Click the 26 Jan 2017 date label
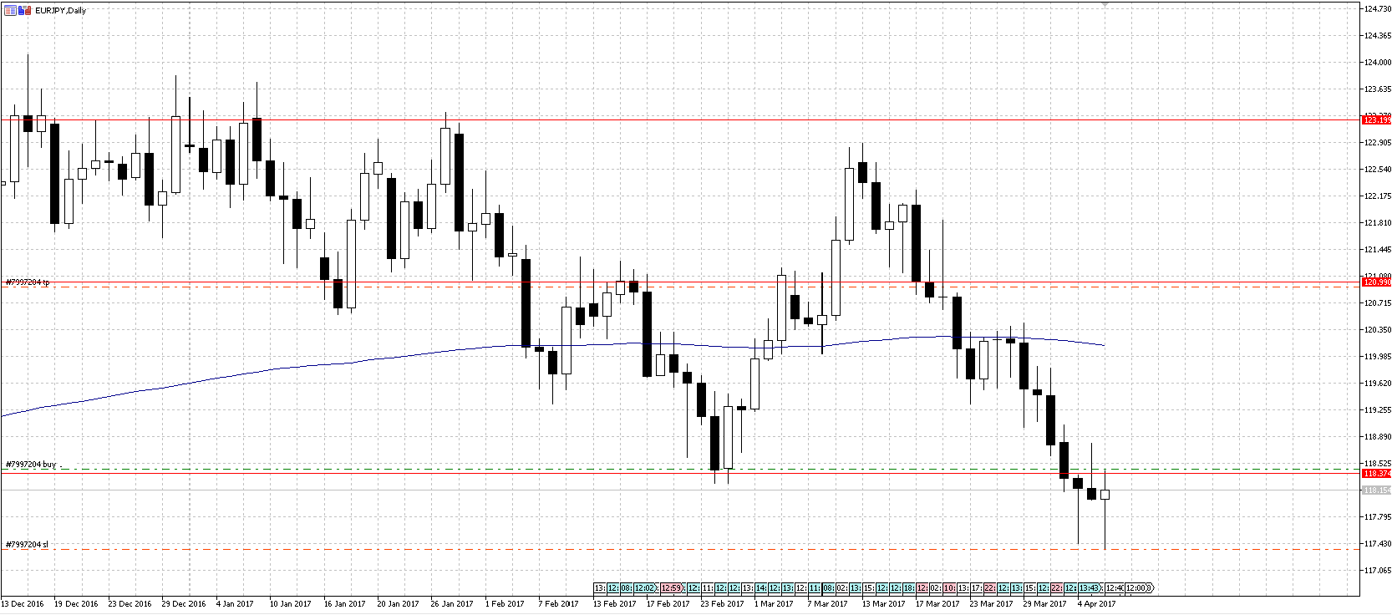The image size is (1392, 615). point(452,603)
